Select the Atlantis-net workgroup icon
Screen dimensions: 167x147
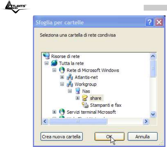(x=70, y=77)
